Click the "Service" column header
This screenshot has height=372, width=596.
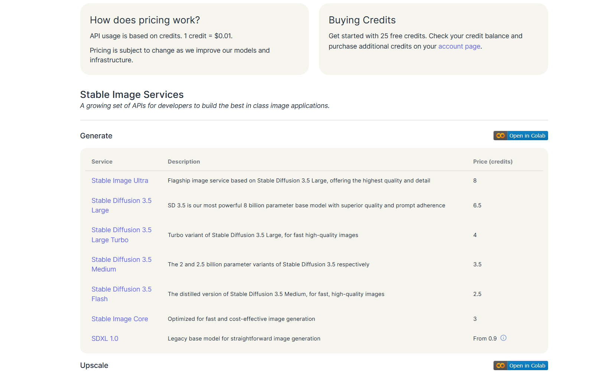[x=102, y=162]
